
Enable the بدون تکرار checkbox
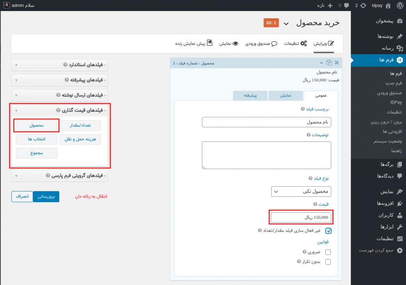[x=328, y=262]
